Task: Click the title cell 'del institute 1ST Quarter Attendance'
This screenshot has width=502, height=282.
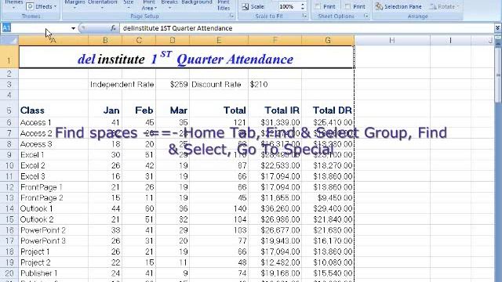Action: (x=187, y=57)
